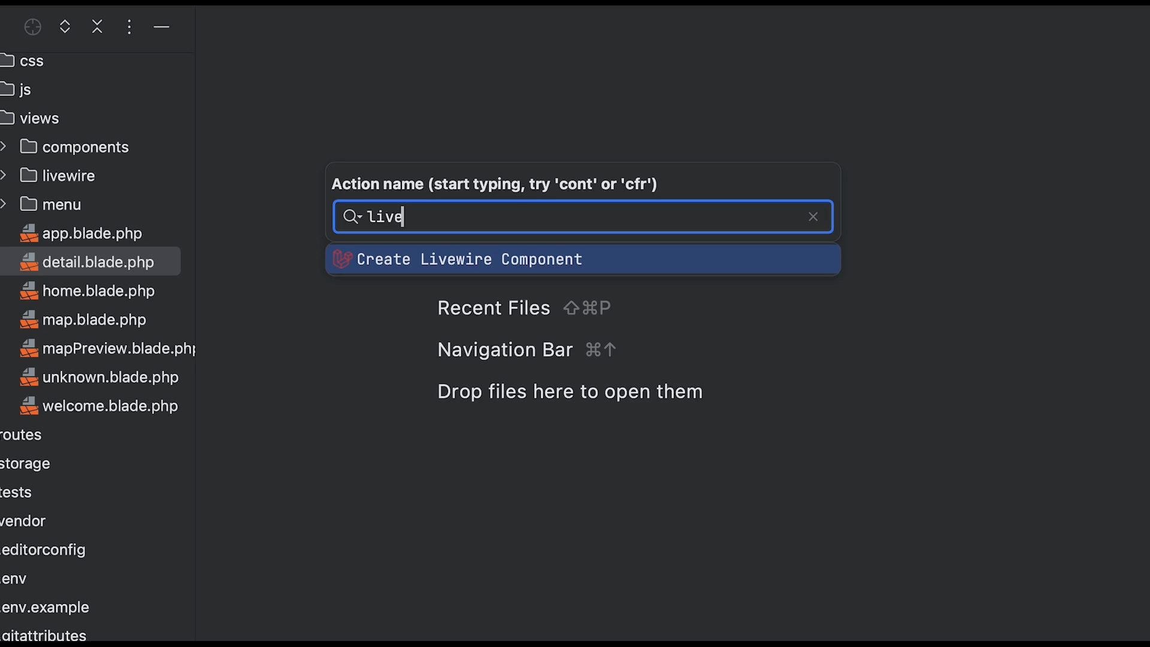Open the project panel options (three dots)
This screenshot has height=647, width=1150.
[129, 27]
